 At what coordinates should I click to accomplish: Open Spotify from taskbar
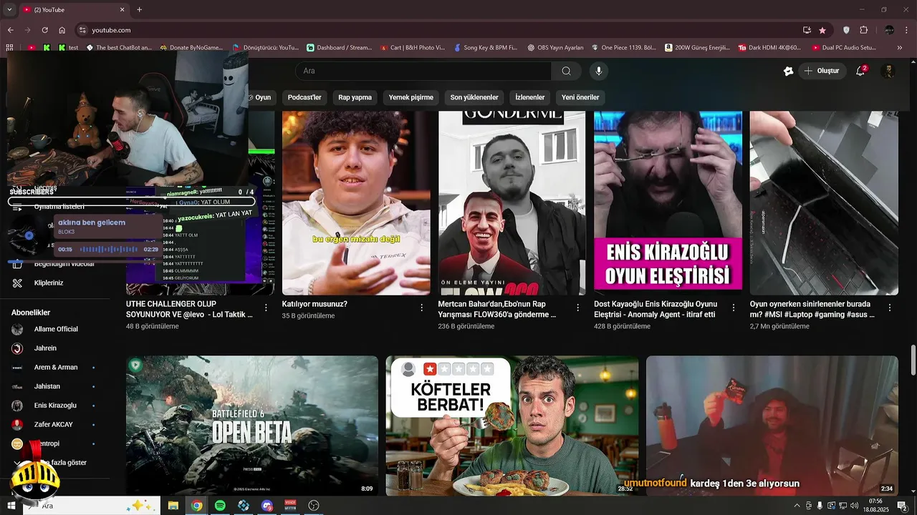[220, 506]
